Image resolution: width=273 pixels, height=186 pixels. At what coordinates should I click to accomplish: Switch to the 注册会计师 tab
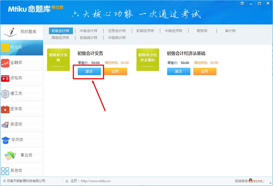(x=116, y=31)
